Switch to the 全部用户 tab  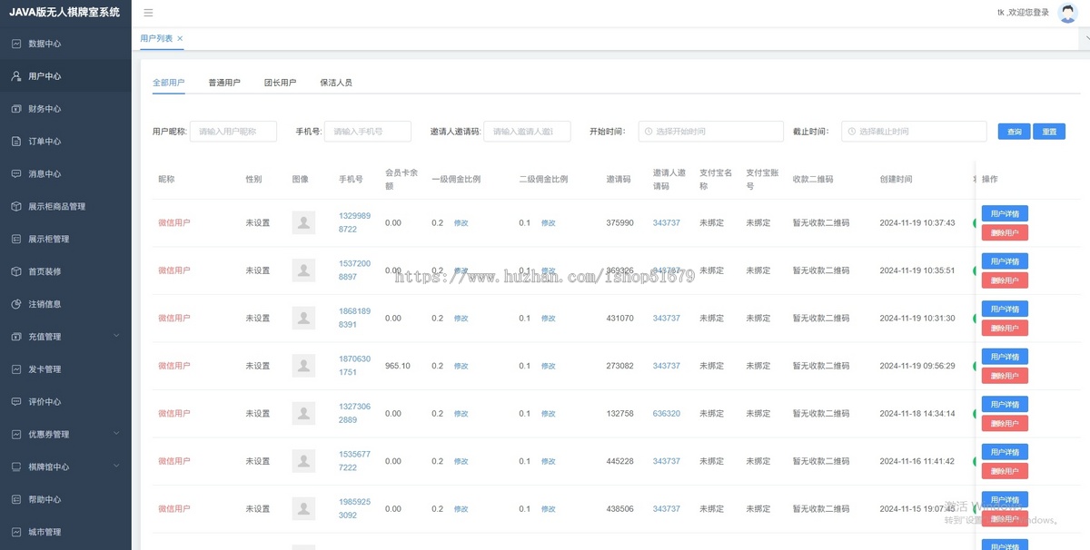point(169,83)
